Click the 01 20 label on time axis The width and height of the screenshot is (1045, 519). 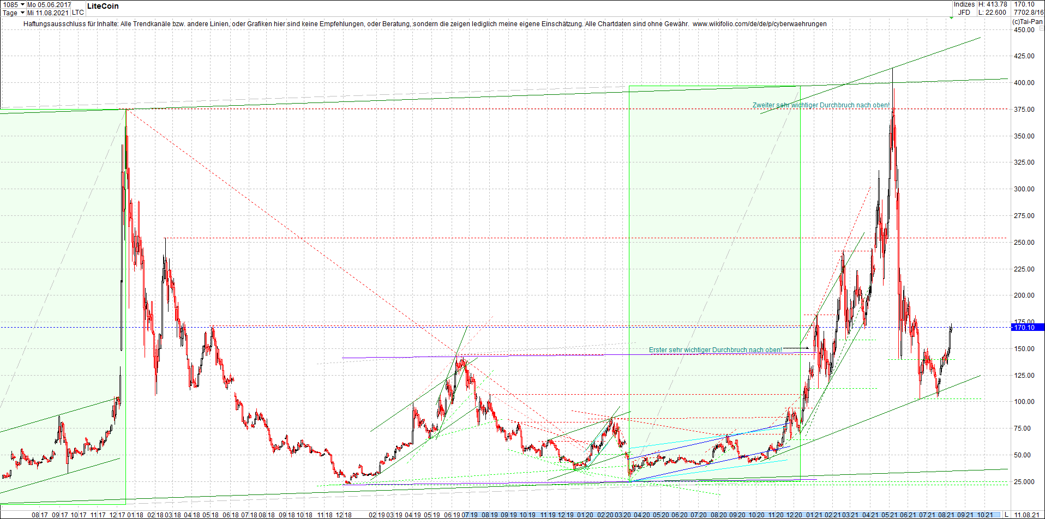585,515
